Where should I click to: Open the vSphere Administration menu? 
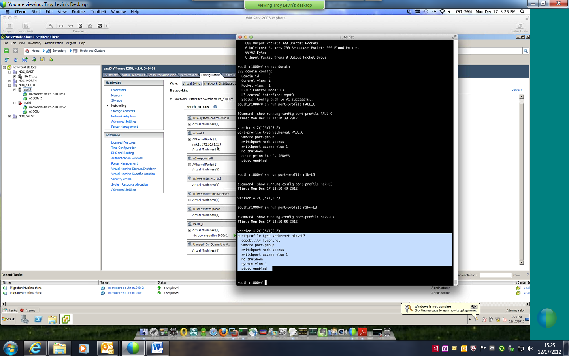click(53, 43)
